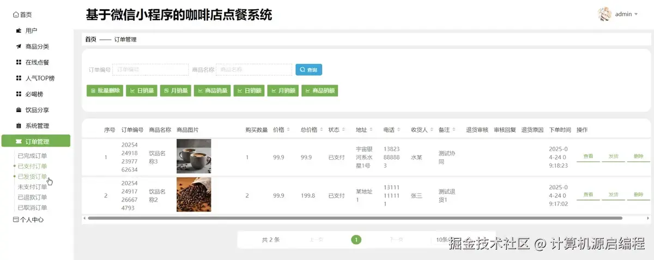654x260 pixels.
Task: Click 删除 for order 饮品名称3
Action: pyautogui.click(x=639, y=157)
